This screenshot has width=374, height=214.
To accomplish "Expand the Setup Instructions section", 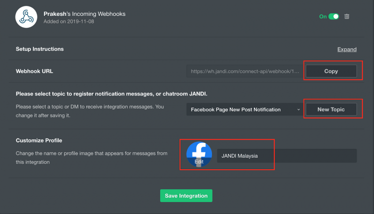I will coord(347,49).
